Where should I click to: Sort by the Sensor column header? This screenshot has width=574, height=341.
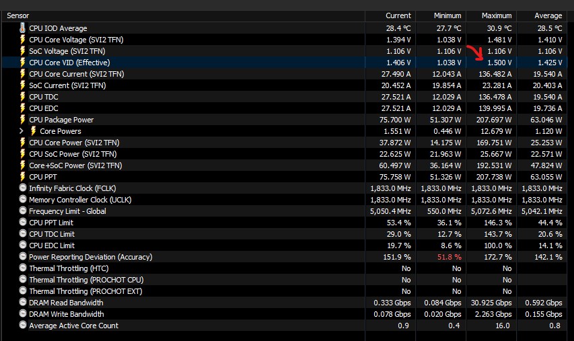click(x=182, y=15)
